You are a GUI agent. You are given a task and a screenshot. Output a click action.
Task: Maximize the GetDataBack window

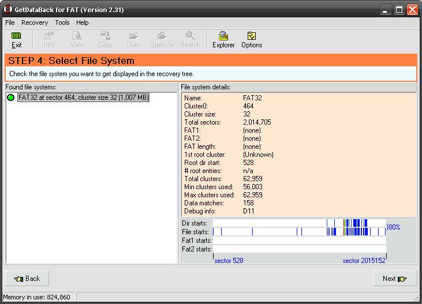tap(399, 10)
